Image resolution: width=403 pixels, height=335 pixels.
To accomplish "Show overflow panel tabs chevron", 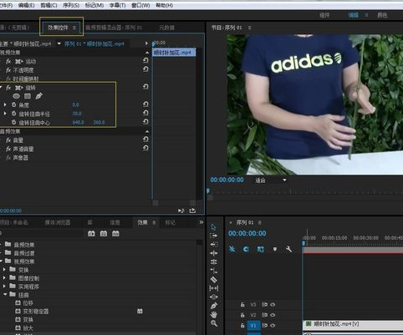I will [x=201, y=222].
